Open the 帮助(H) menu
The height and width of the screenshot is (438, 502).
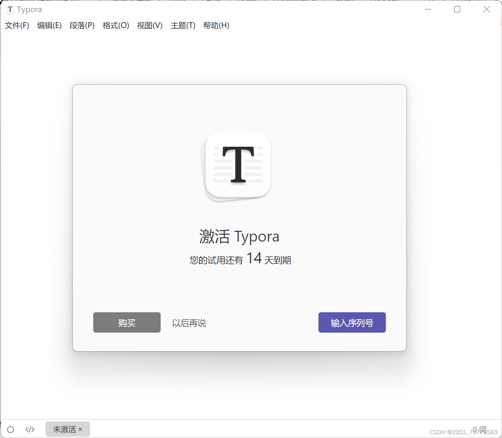pos(216,25)
